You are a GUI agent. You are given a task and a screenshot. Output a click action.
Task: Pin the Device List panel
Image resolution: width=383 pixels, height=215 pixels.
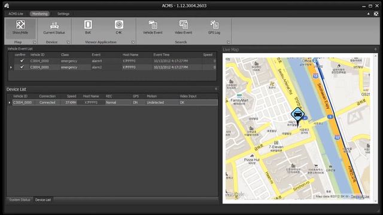point(216,89)
